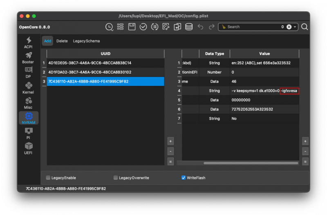Open the LegacySchema tab
This screenshot has width=327, height=215.
86,41
